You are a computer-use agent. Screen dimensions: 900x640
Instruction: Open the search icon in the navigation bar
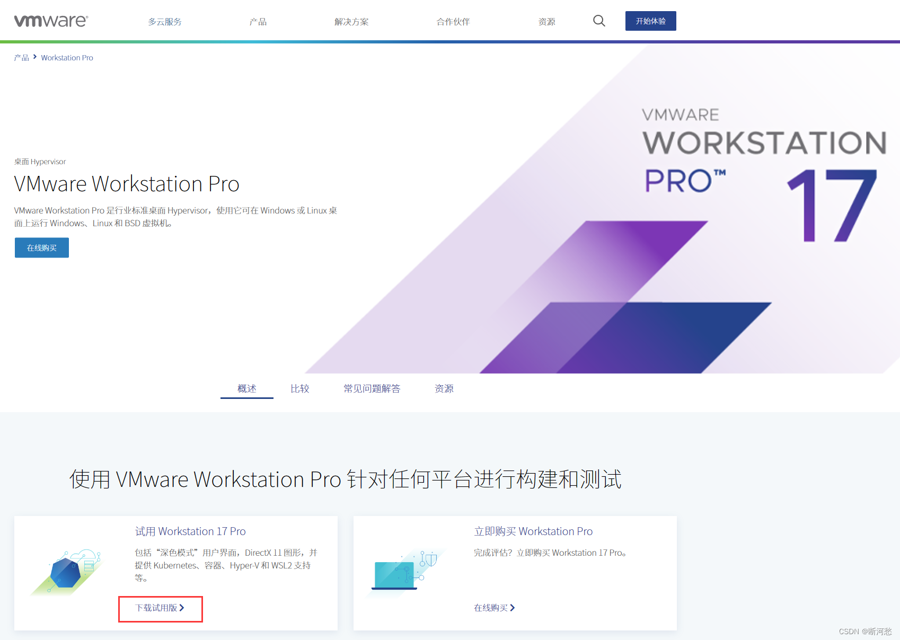pos(598,21)
